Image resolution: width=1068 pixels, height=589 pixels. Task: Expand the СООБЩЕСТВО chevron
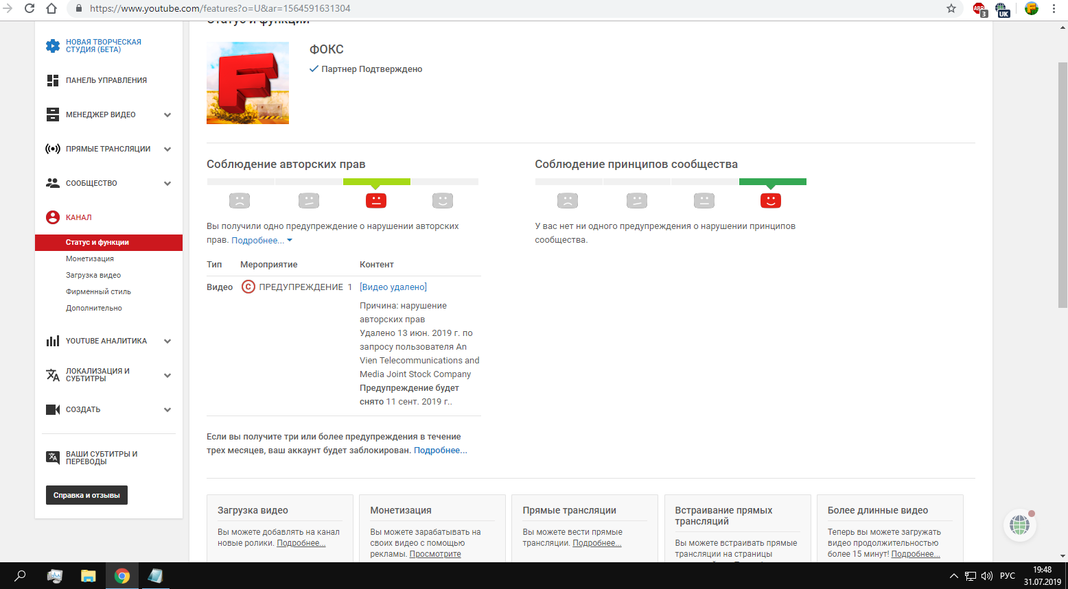point(167,183)
